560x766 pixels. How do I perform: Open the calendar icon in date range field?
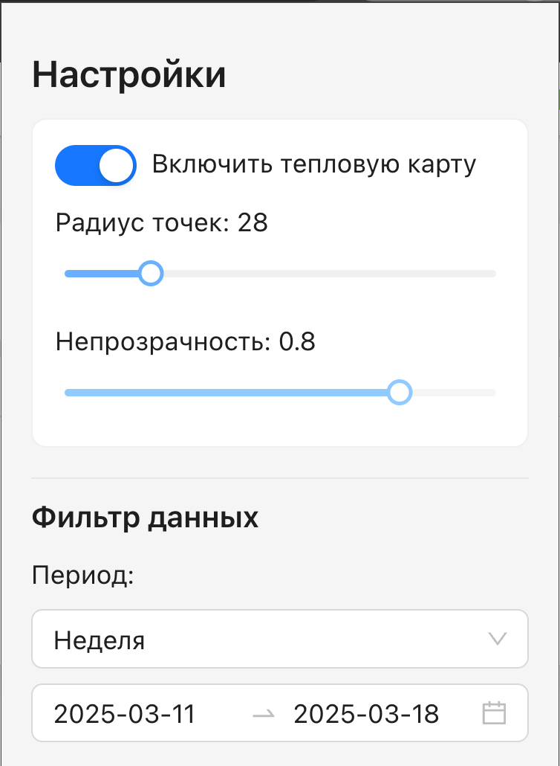[494, 713]
